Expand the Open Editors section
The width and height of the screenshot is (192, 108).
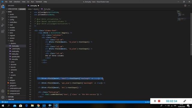click(16, 9)
